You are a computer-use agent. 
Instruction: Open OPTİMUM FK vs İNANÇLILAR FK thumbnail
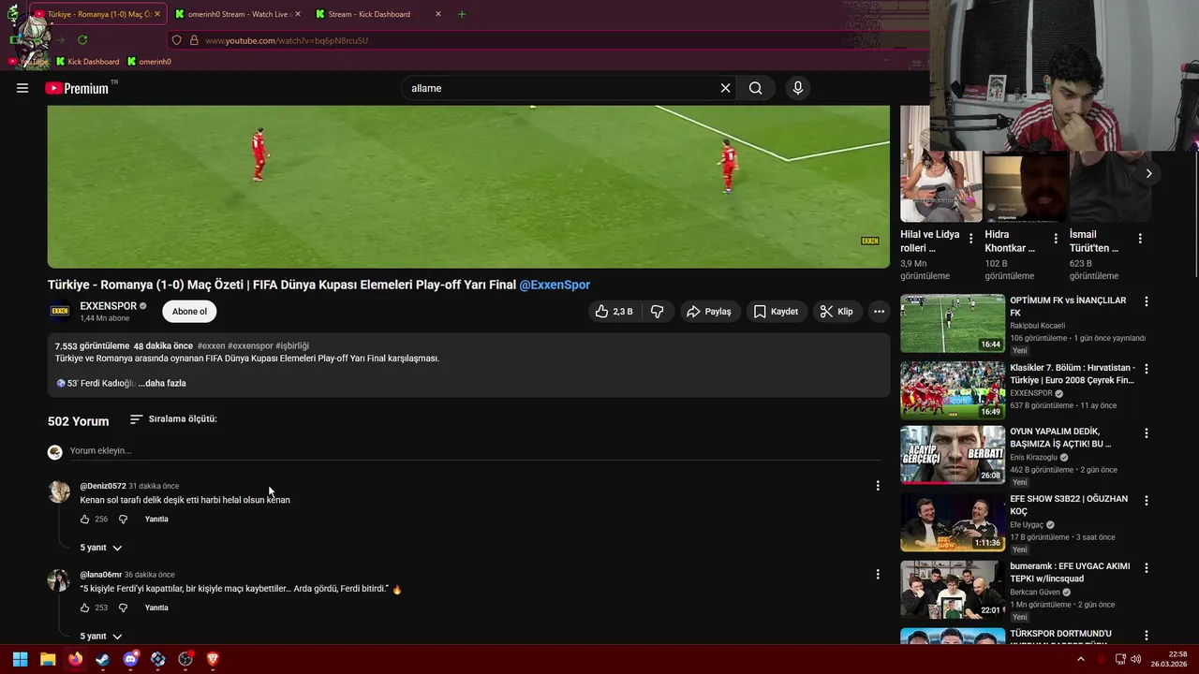point(952,323)
